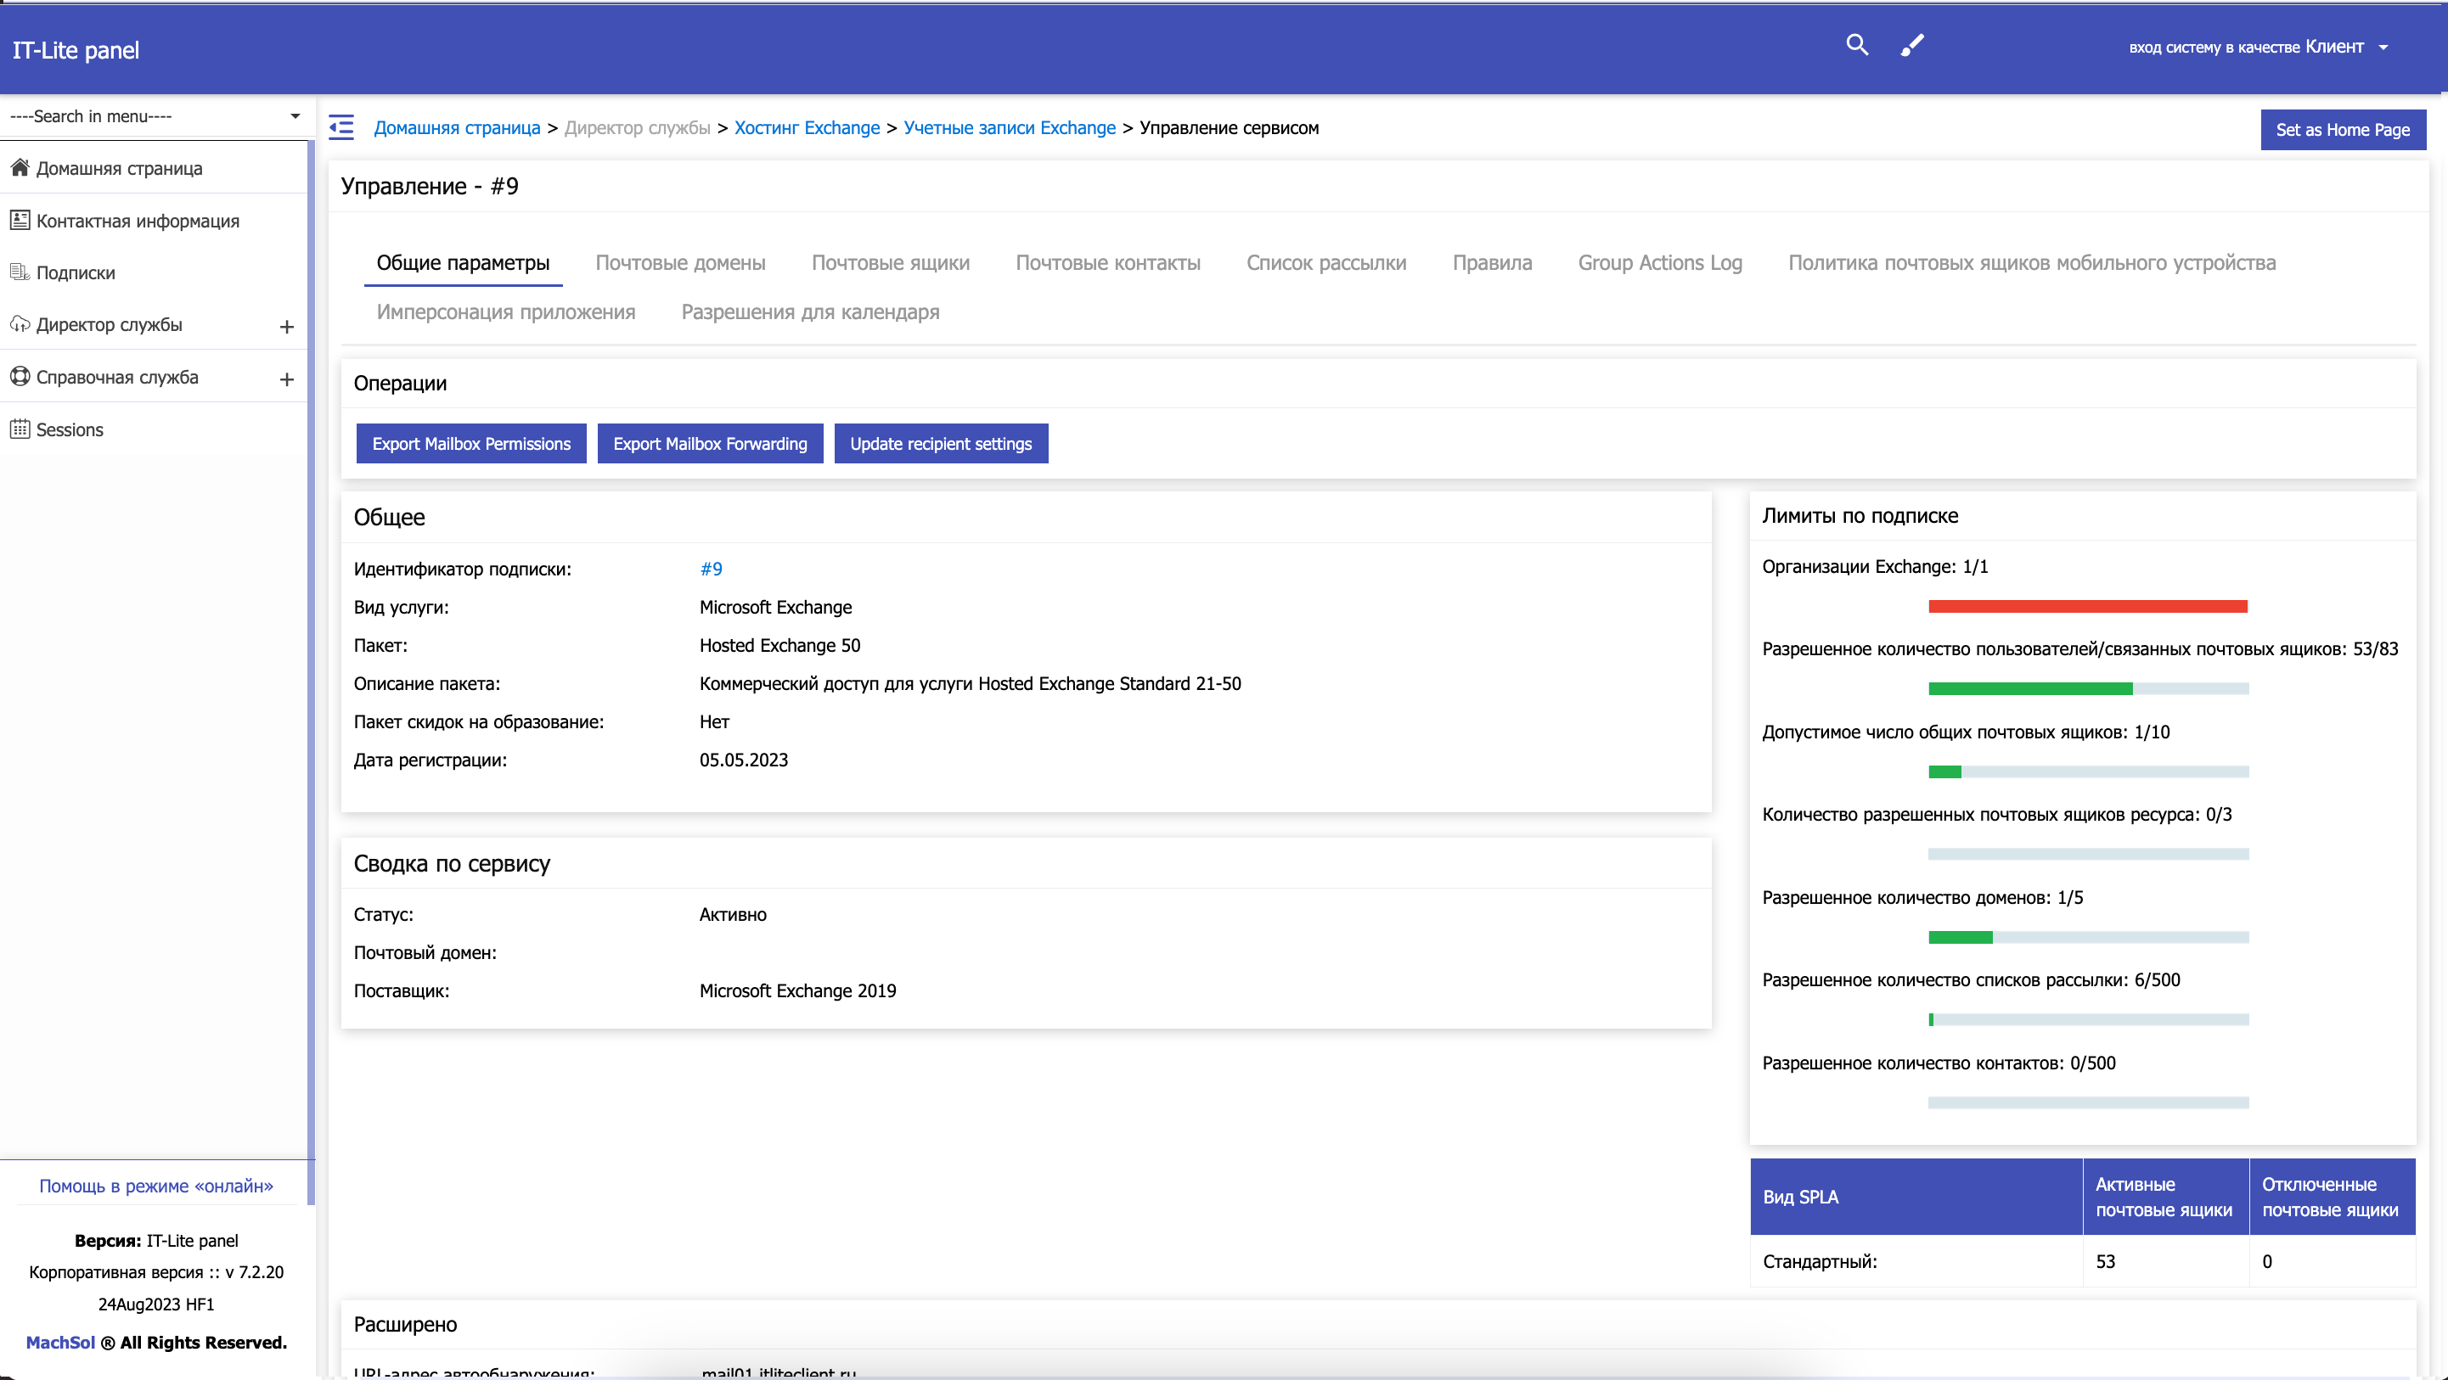The height and width of the screenshot is (1380, 2448).
Task: Open Разрешения для календаря tab
Action: [x=811, y=311]
